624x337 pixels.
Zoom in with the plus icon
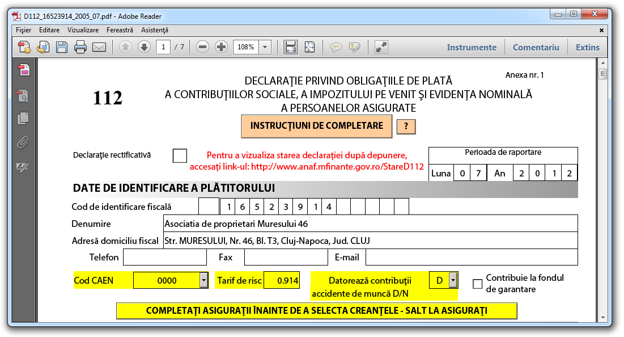(221, 48)
